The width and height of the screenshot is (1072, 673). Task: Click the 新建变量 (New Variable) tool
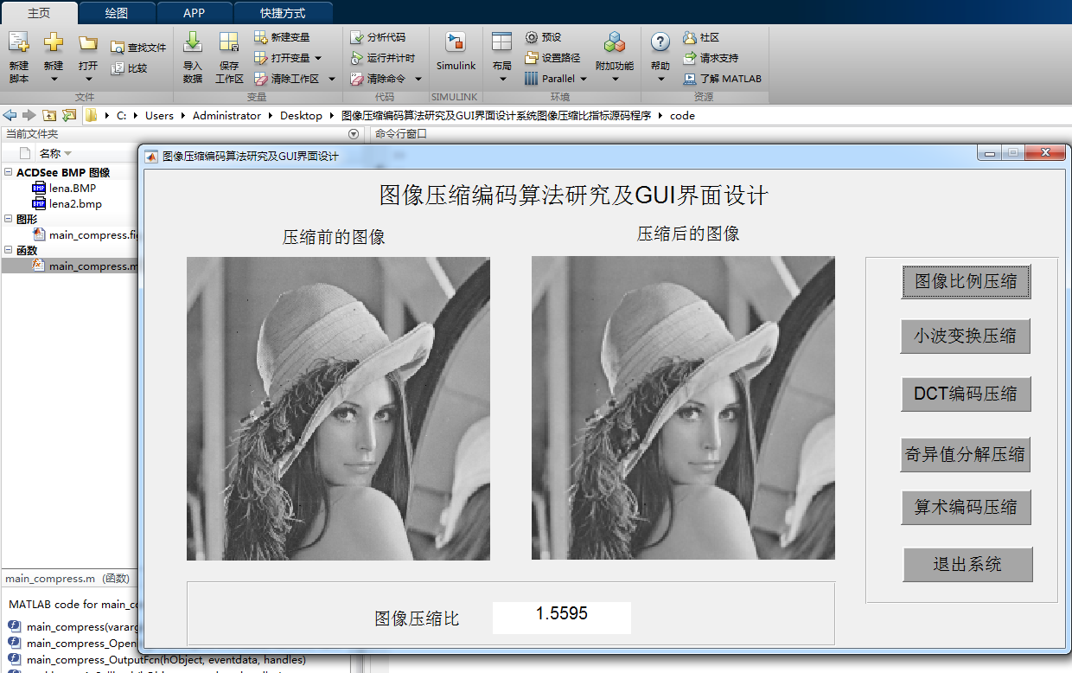282,37
